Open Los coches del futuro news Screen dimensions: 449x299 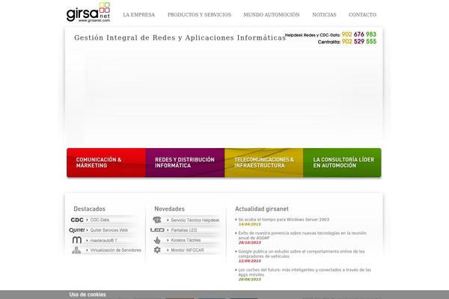tap(305, 272)
